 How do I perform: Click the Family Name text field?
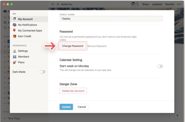click(x=111, y=19)
